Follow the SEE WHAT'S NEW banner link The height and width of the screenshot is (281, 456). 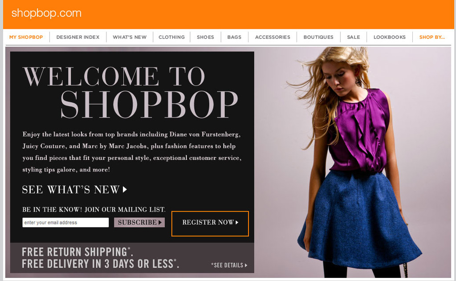tap(74, 190)
